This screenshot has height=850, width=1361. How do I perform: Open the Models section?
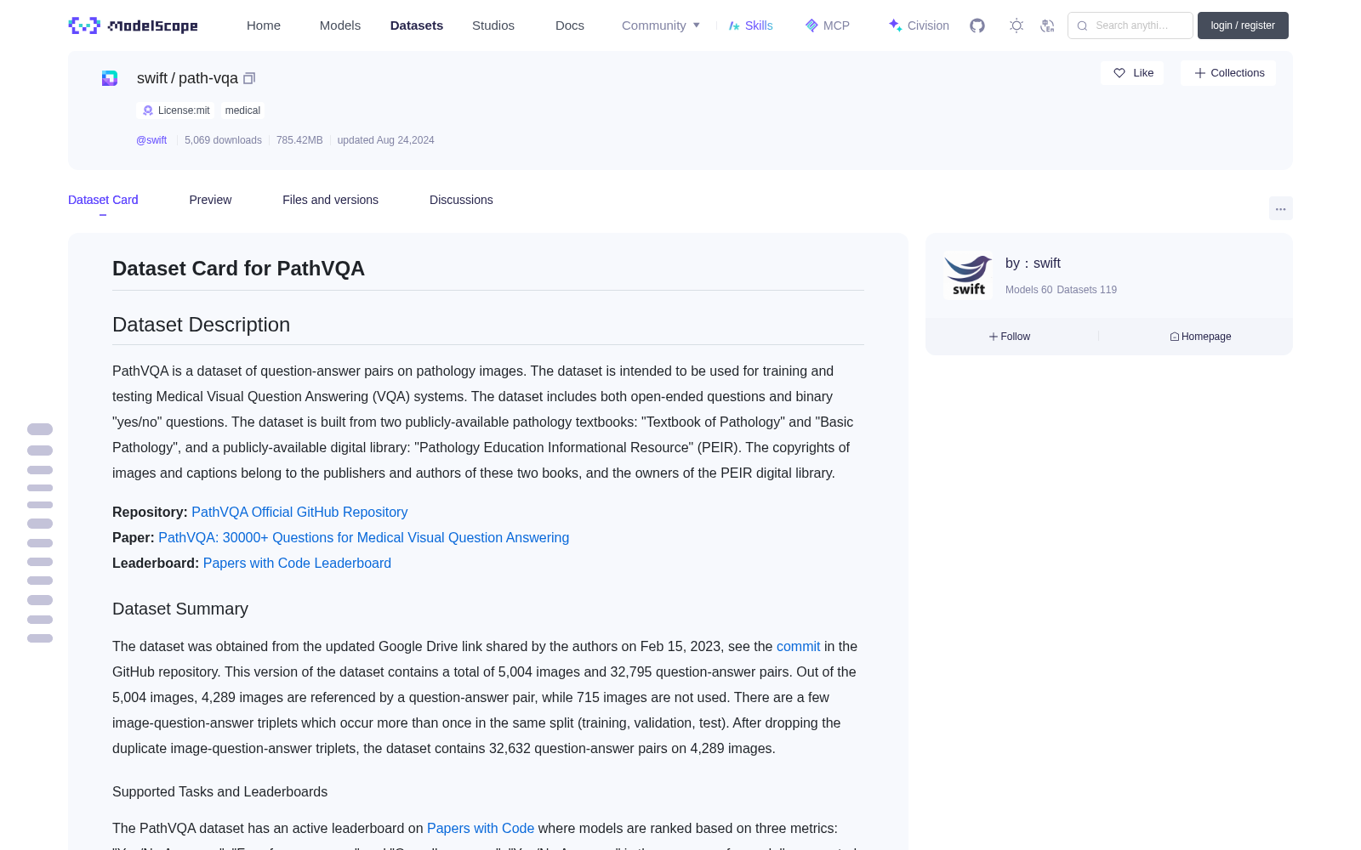click(x=340, y=25)
